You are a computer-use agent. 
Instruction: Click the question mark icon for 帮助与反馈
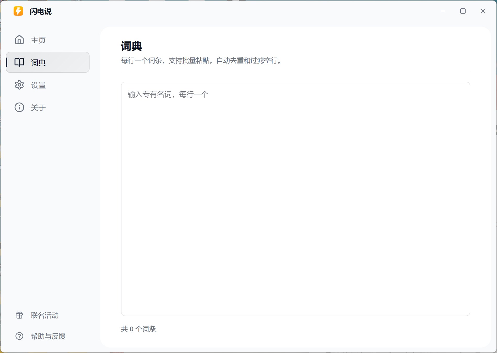pyautogui.click(x=19, y=336)
